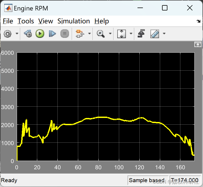Viewport: 203px width, 187px height.
Task: Open the Triggers icon
Action: pos(141,33)
